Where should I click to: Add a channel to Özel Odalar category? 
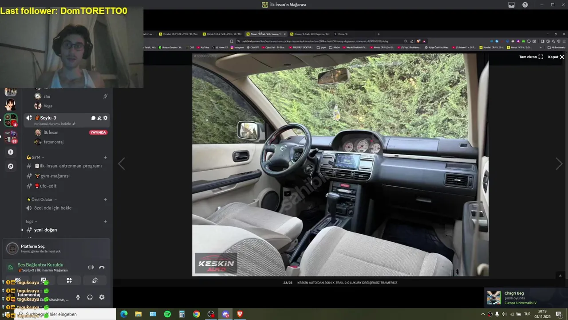105,200
